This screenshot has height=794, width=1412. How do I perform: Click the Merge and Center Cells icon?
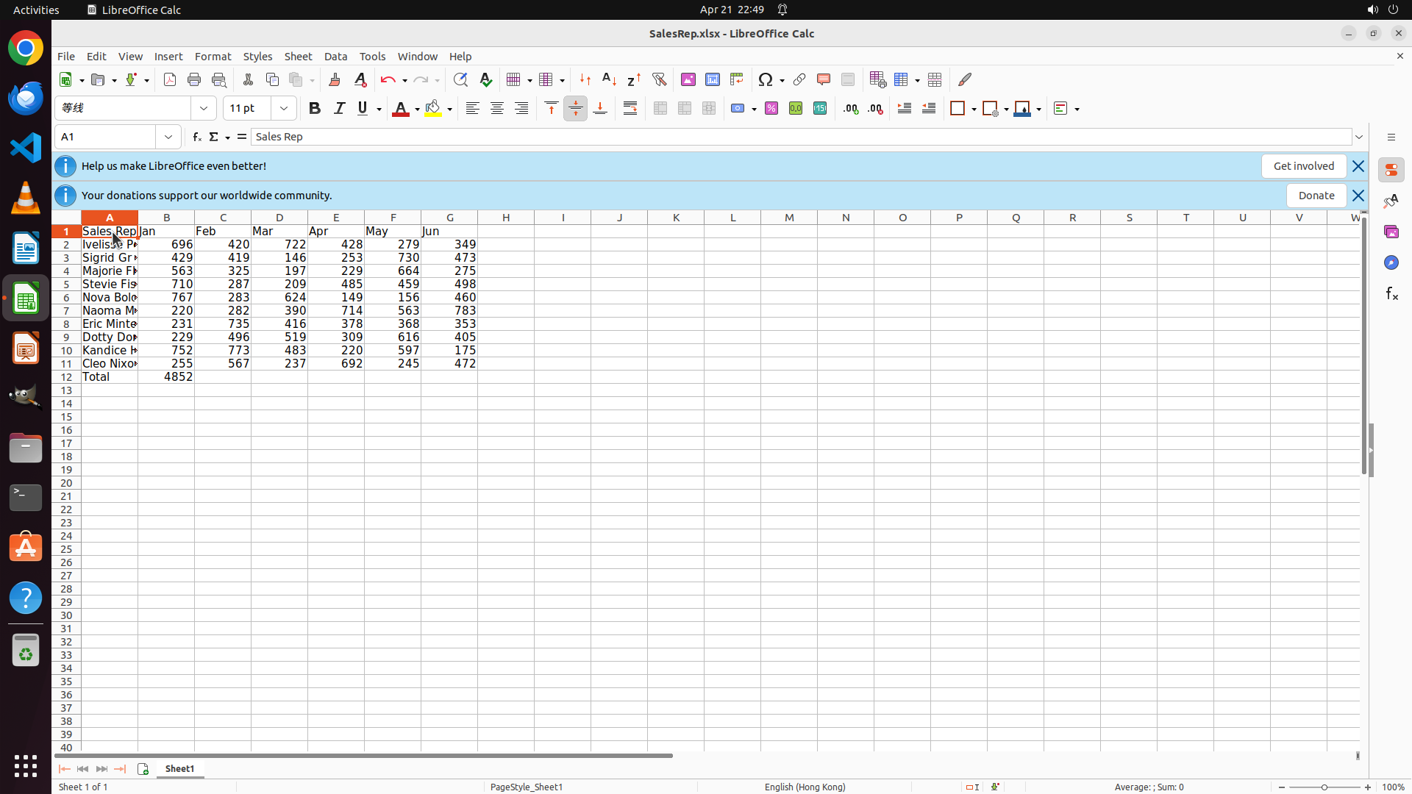(x=660, y=108)
